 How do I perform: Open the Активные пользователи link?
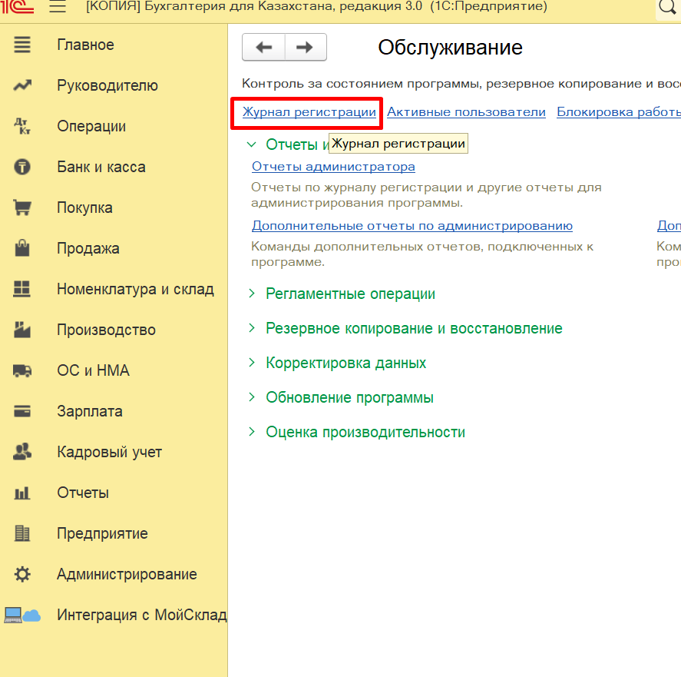[467, 111]
